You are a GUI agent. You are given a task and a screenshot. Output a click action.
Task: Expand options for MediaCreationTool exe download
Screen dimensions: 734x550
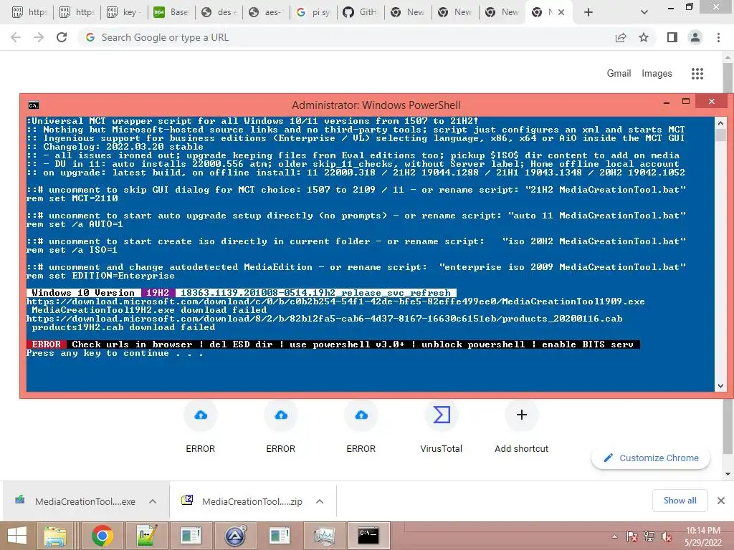[x=153, y=501]
